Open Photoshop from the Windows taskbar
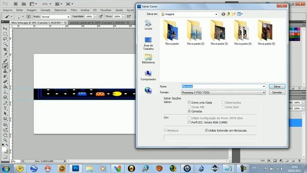Image resolution: width=307 pixels, height=173 pixels. 76,169
